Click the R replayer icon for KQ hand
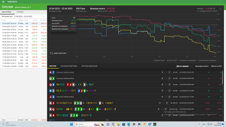Viewport: 226px width, 127px height. click(159, 109)
